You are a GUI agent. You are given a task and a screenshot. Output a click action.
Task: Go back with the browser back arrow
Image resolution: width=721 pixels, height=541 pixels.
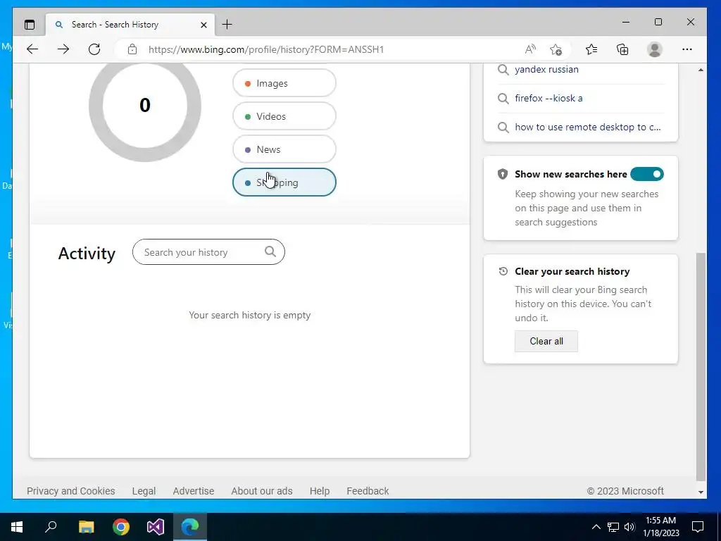click(32, 49)
